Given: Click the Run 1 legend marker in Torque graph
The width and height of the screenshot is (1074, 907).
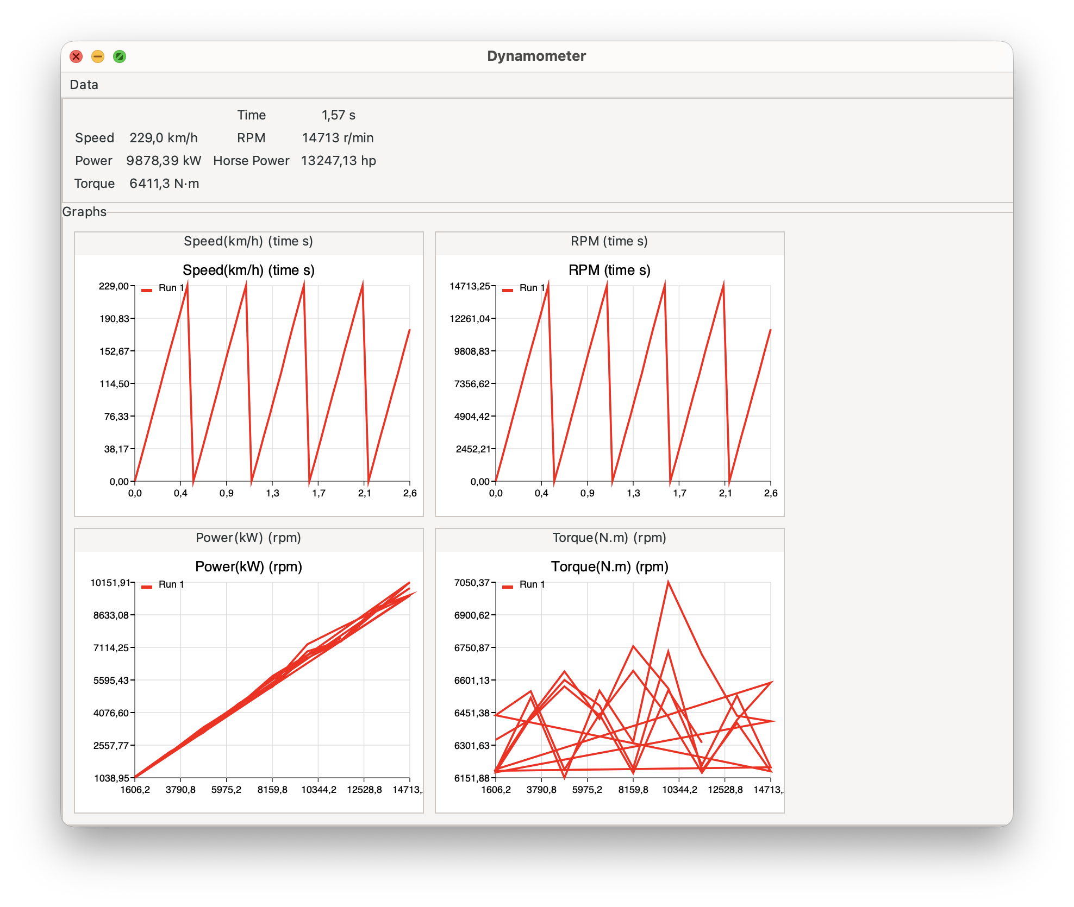Looking at the screenshot, I should point(508,587).
